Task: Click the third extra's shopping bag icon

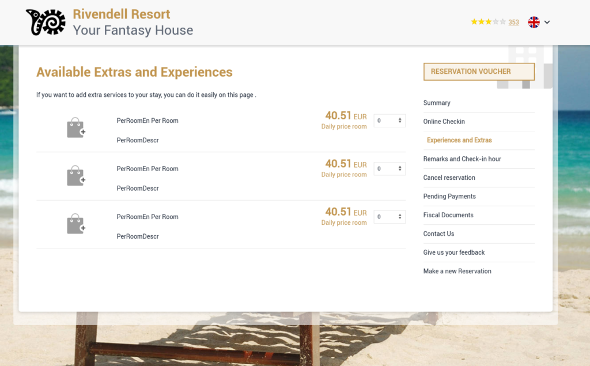Action: (76, 224)
